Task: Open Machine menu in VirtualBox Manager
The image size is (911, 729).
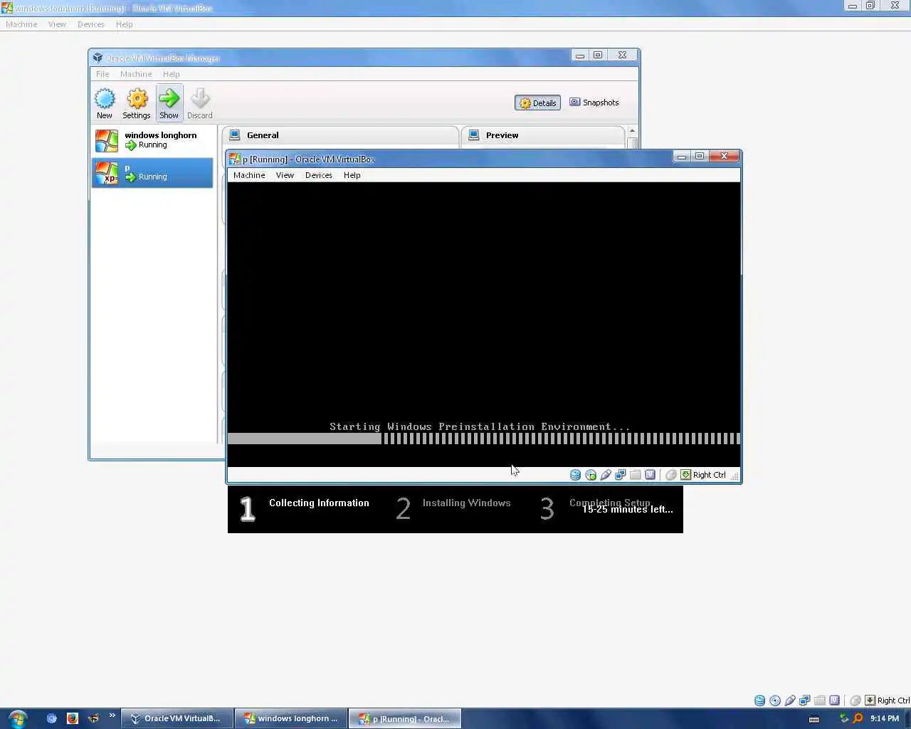Action: tap(136, 74)
